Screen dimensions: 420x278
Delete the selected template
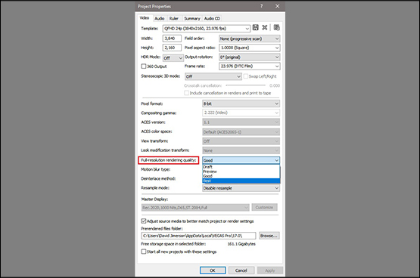(x=265, y=27)
